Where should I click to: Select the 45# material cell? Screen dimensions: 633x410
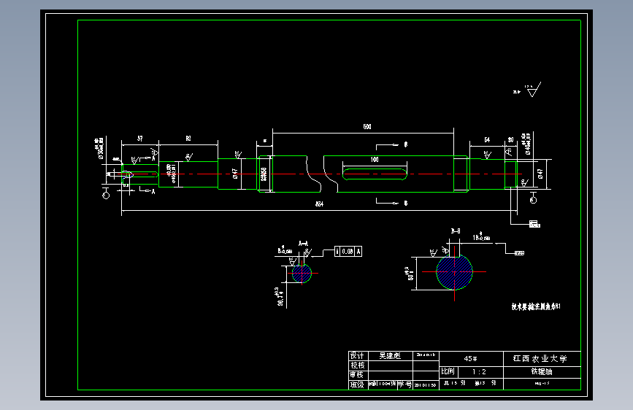(471, 358)
